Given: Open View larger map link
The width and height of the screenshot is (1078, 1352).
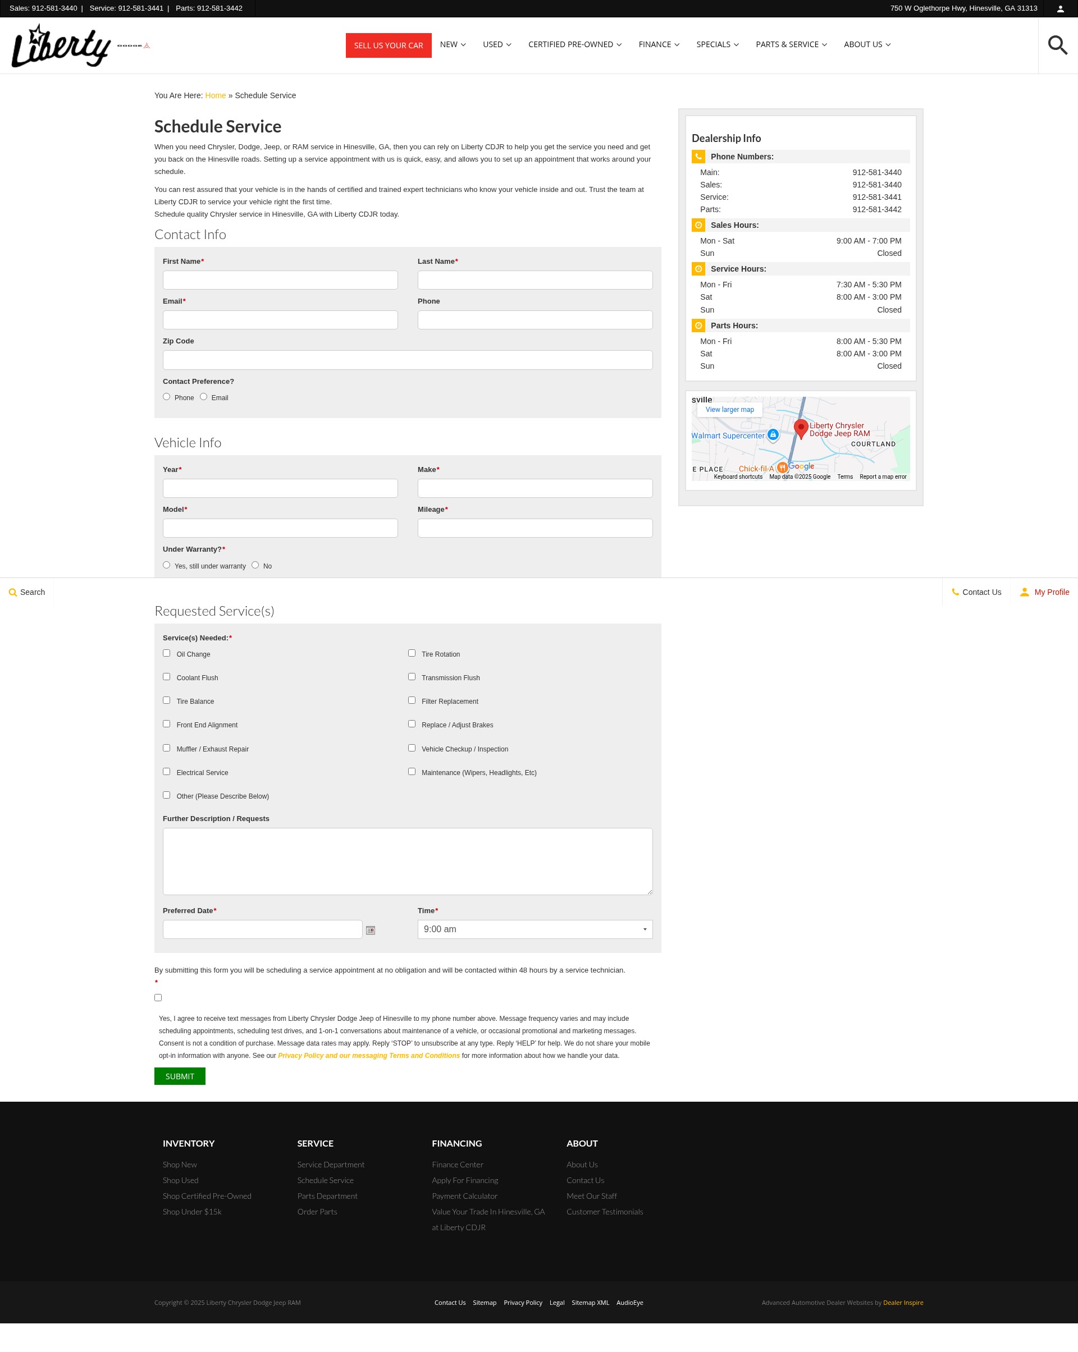Looking at the screenshot, I should (729, 410).
